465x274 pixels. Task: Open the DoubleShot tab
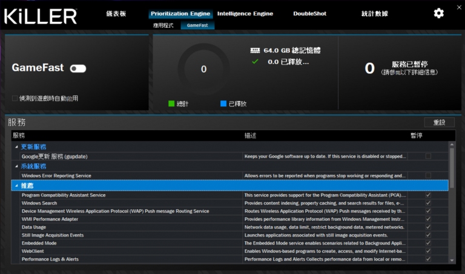[309, 14]
